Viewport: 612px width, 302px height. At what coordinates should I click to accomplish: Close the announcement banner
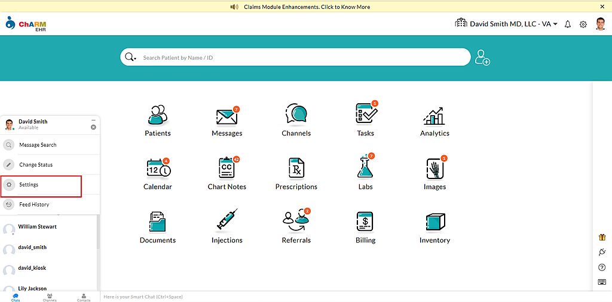click(x=602, y=7)
